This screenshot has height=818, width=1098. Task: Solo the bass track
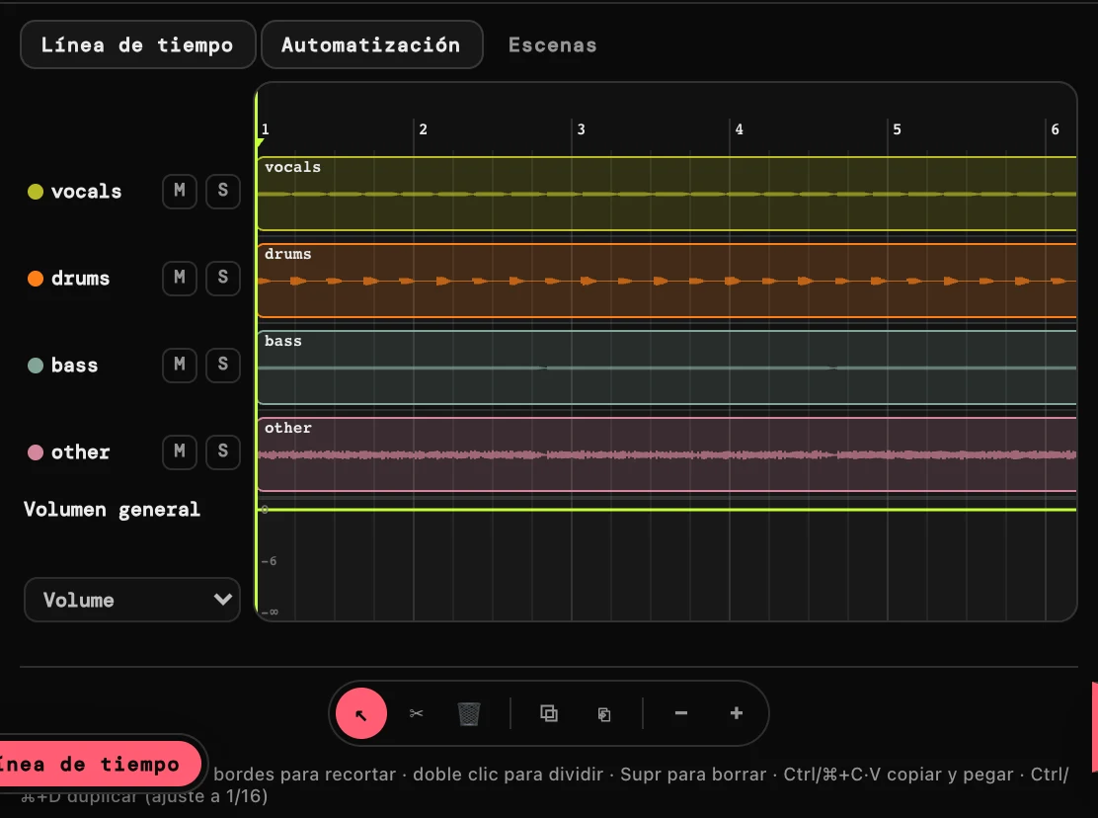point(223,365)
